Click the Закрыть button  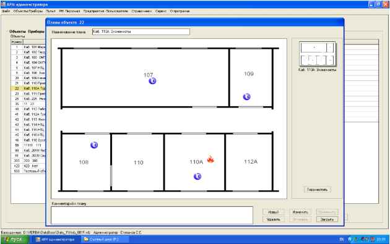[x=327, y=219]
